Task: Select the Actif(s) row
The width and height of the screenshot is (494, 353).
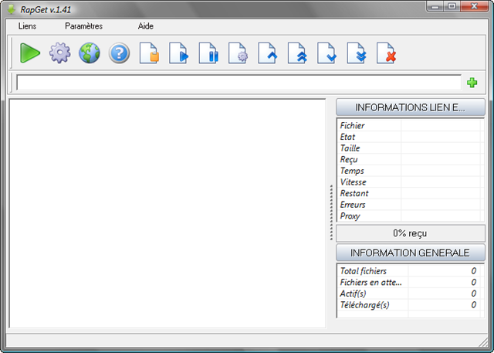Action: (x=410, y=294)
